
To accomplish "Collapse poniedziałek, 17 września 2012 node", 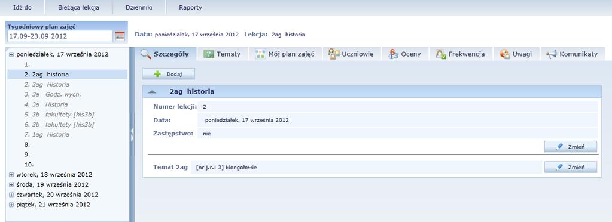I will tap(11, 54).
